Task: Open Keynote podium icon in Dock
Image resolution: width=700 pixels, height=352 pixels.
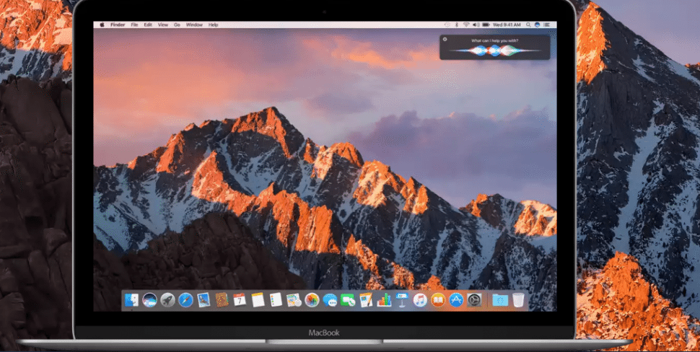Action: pyautogui.click(x=402, y=300)
